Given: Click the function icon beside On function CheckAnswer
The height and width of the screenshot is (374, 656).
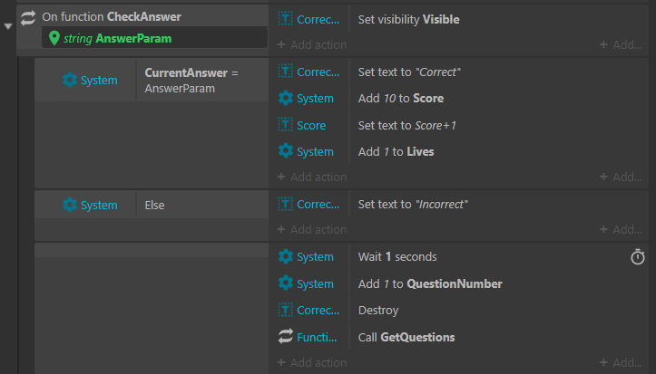Looking at the screenshot, I should click(28, 18).
